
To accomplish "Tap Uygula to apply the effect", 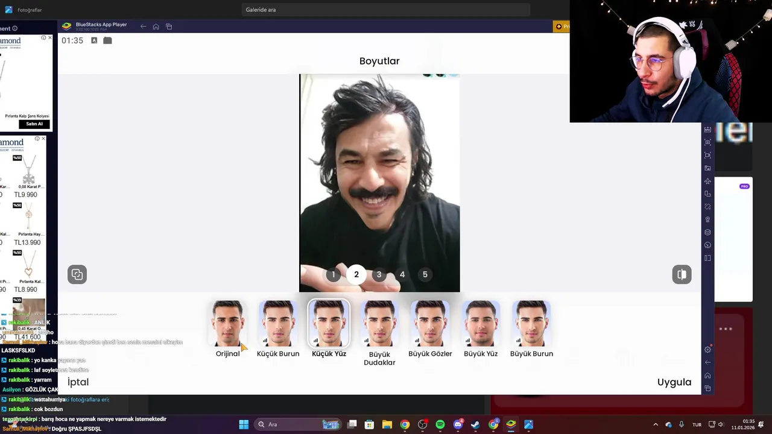I will point(674,382).
